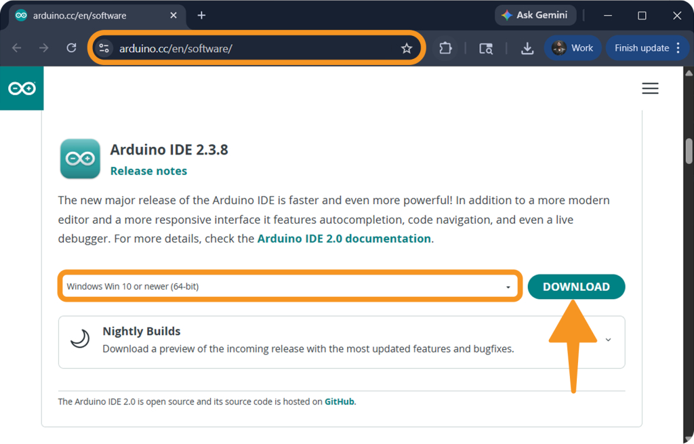Click the browser Extensions puzzle icon
Screen dimensions: 694x444
tap(445, 47)
